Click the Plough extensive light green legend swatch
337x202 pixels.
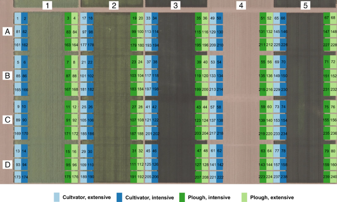pyautogui.click(x=245, y=197)
